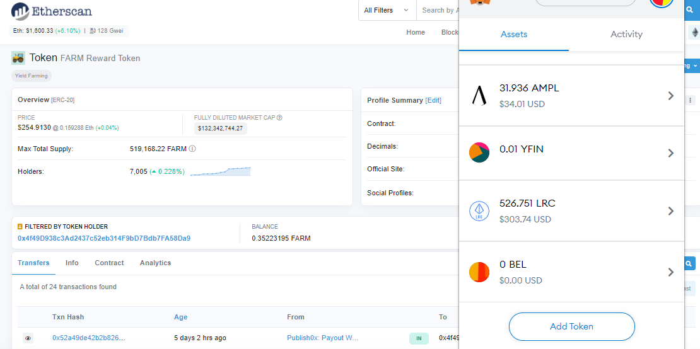Image resolution: width=700 pixels, height=349 pixels.
Task: Expand the YFIN asset chevron
Action: (670, 153)
